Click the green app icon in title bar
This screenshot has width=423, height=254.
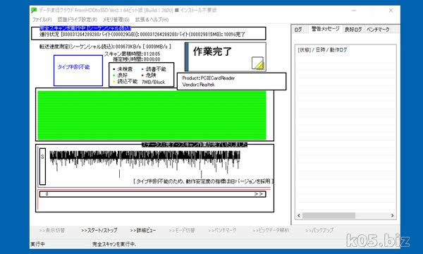click(34, 11)
